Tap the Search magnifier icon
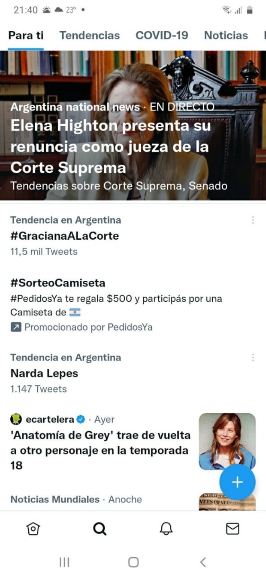The width and height of the screenshot is (266, 578). [100, 529]
